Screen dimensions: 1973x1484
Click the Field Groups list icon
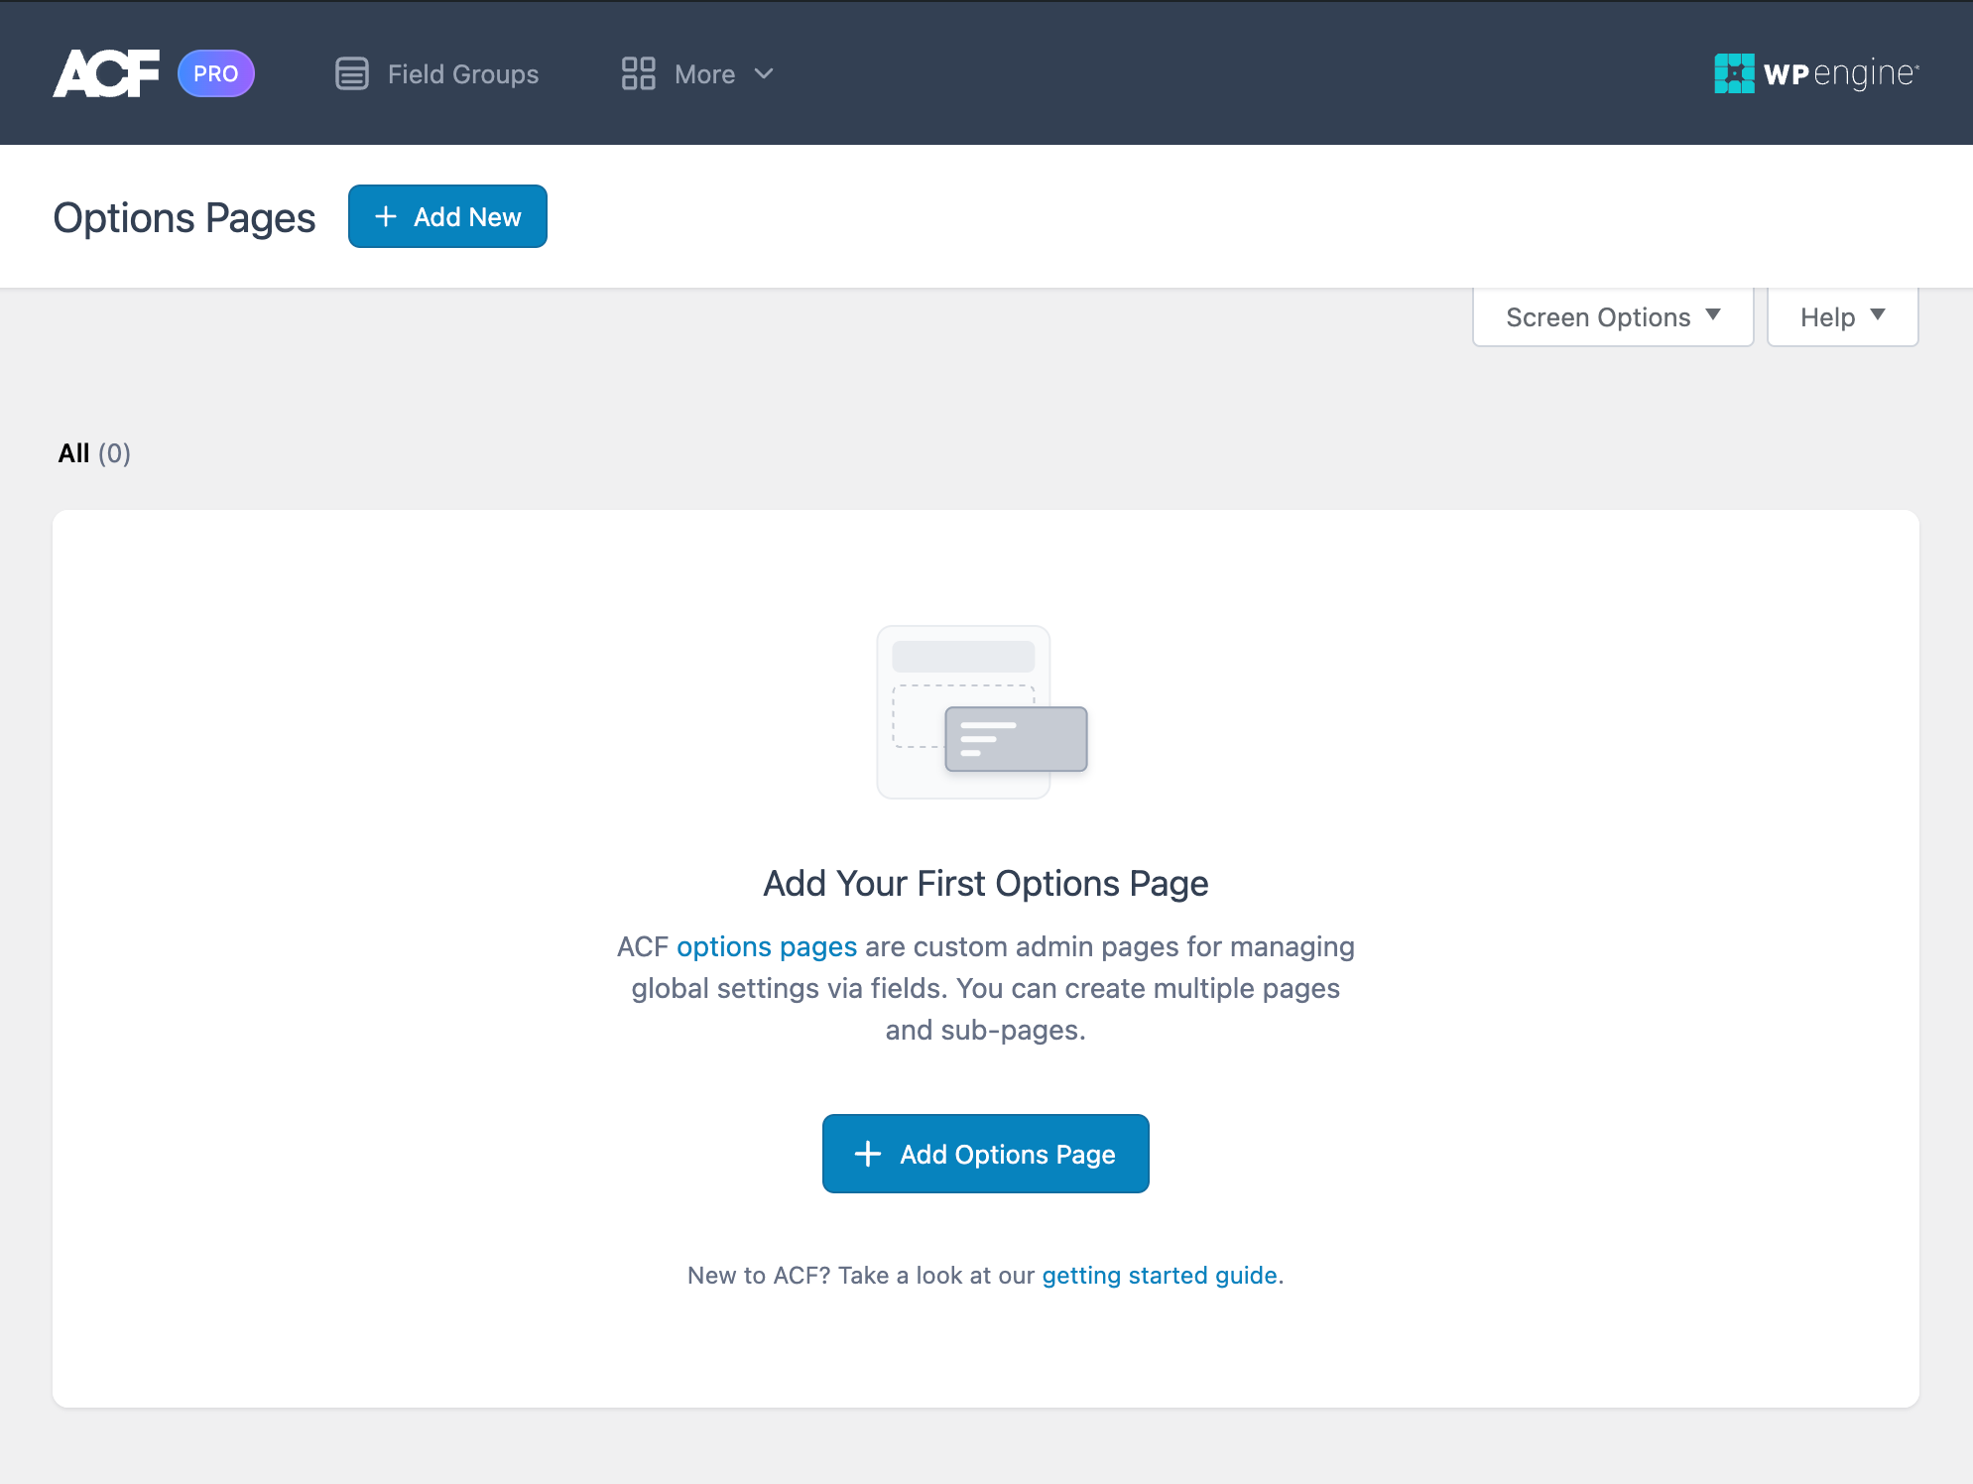point(349,73)
